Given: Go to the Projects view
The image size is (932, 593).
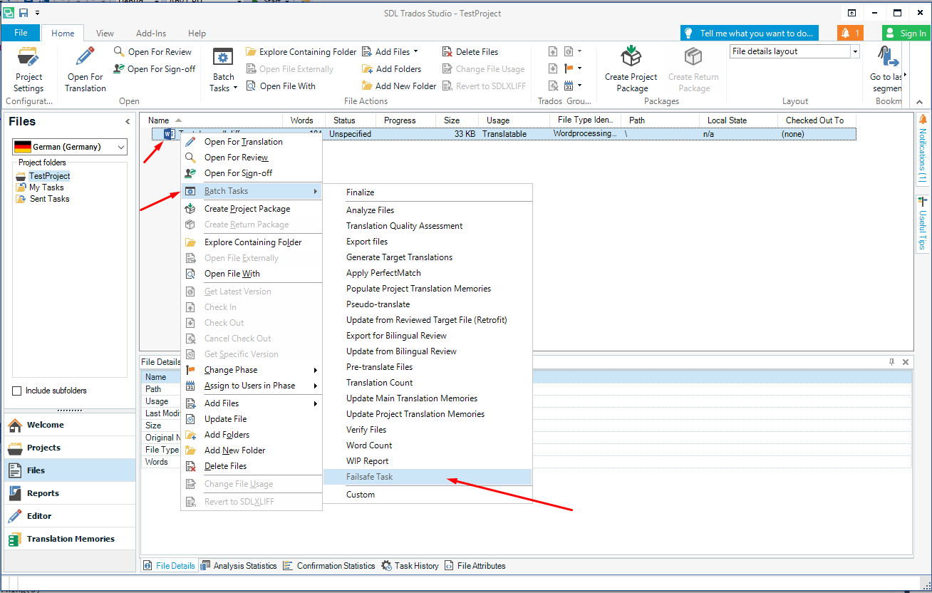Looking at the screenshot, I should point(69,448).
